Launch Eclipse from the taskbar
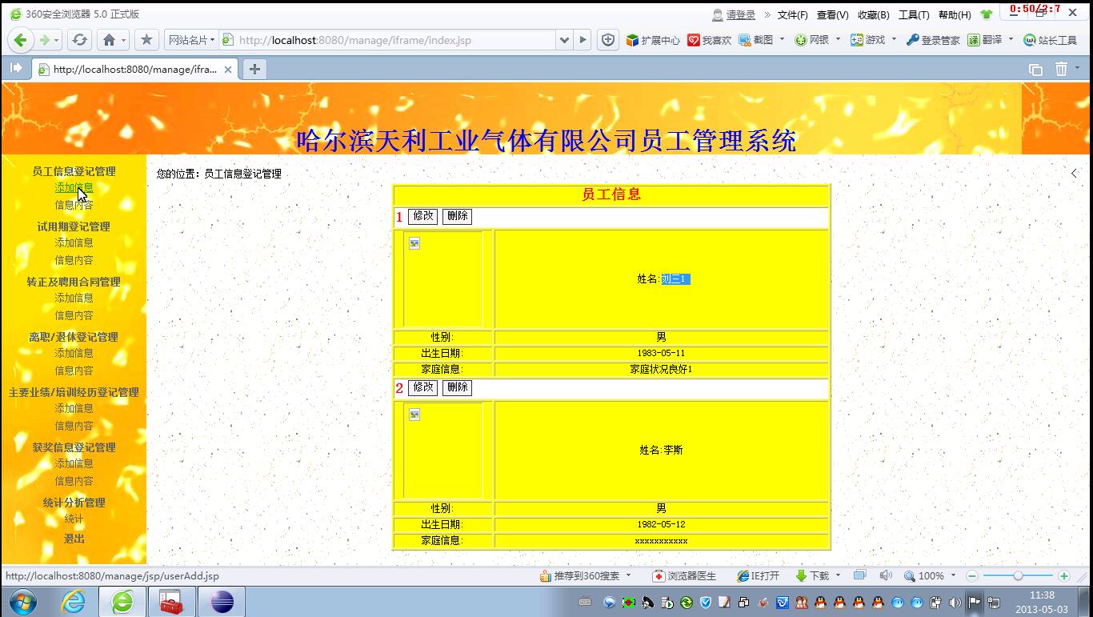The image size is (1093, 617). point(222,602)
